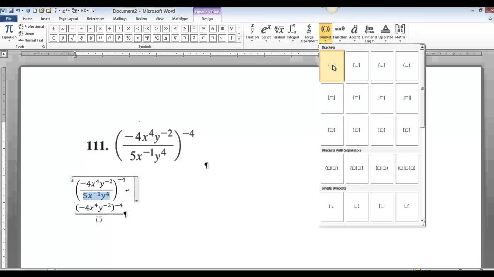Click the Undo icon in Quick Access Toolbar
494x277 pixels.
click(x=18, y=11)
